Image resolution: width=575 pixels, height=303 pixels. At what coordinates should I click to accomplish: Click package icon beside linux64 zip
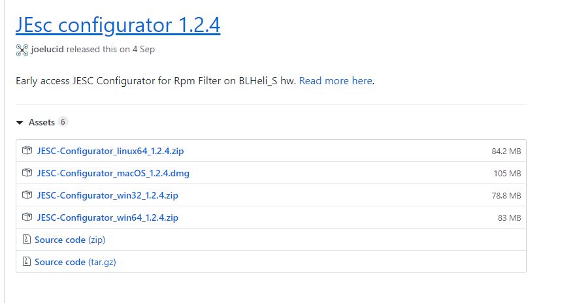(27, 150)
